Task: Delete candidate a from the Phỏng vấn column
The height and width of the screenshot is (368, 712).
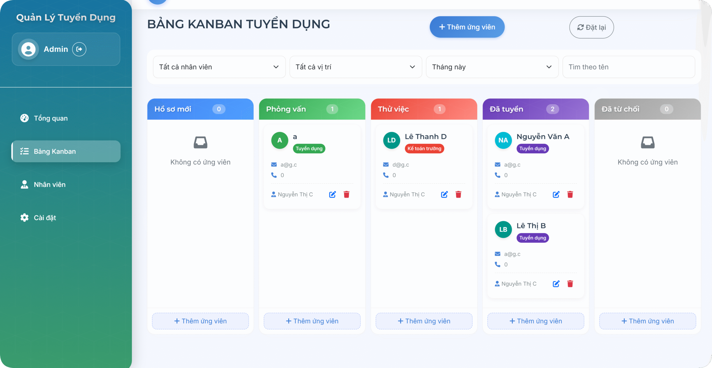Action: coord(347,194)
